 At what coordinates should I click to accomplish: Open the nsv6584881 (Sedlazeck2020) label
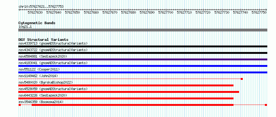click(43, 56)
